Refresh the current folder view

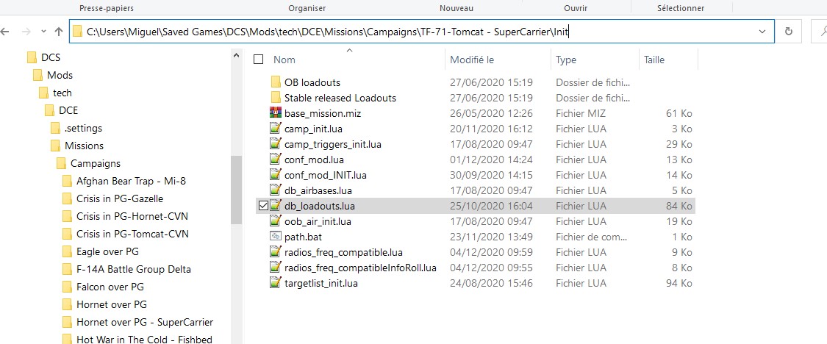click(x=789, y=32)
